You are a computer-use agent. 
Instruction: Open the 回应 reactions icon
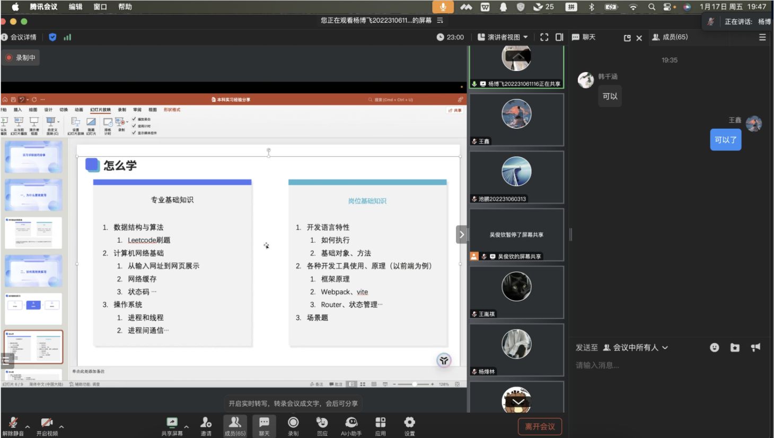(x=322, y=423)
